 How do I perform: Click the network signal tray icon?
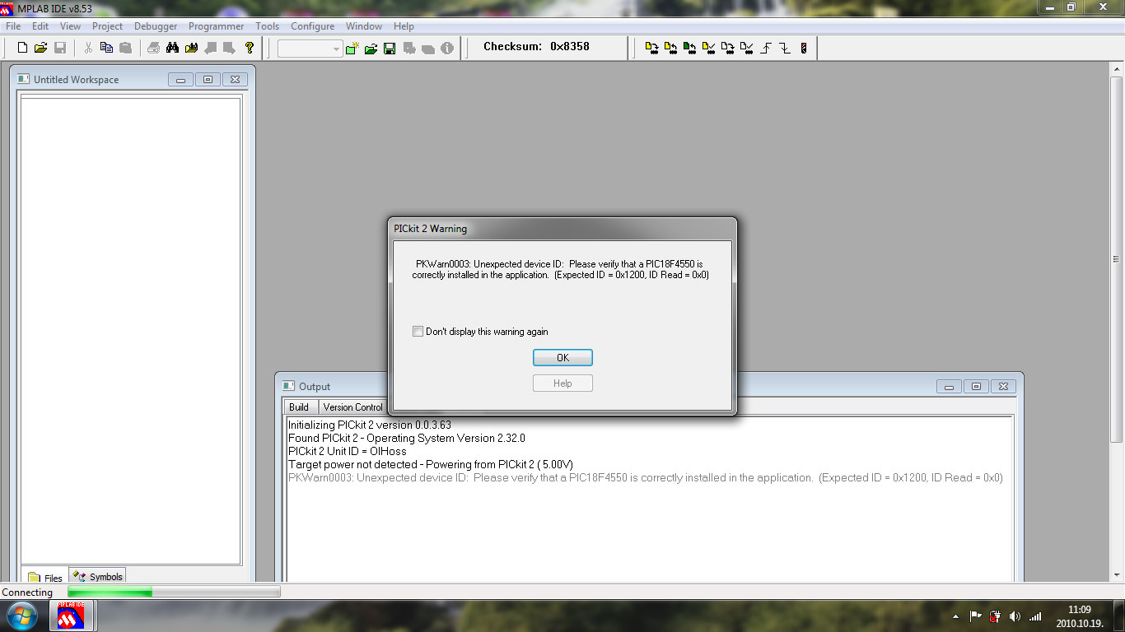[1035, 616]
